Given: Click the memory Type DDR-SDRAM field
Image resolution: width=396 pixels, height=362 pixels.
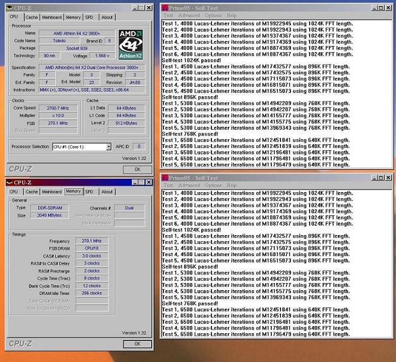Looking at the screenshot, I should [x=50, y=208].
